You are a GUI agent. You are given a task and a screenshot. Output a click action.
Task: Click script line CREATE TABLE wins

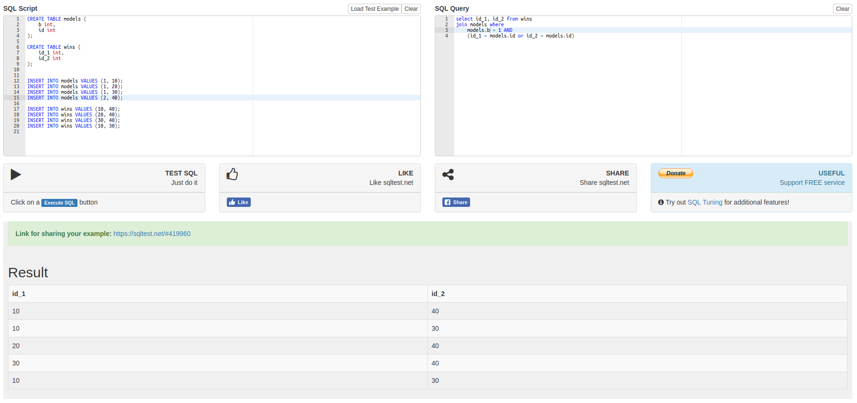coord(54,47)
